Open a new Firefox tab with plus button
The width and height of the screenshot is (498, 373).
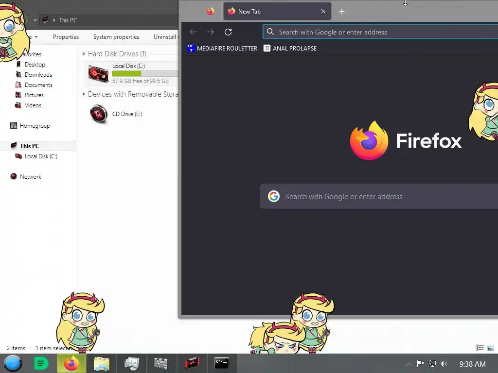pyautogui.click(x=341, y=12)
